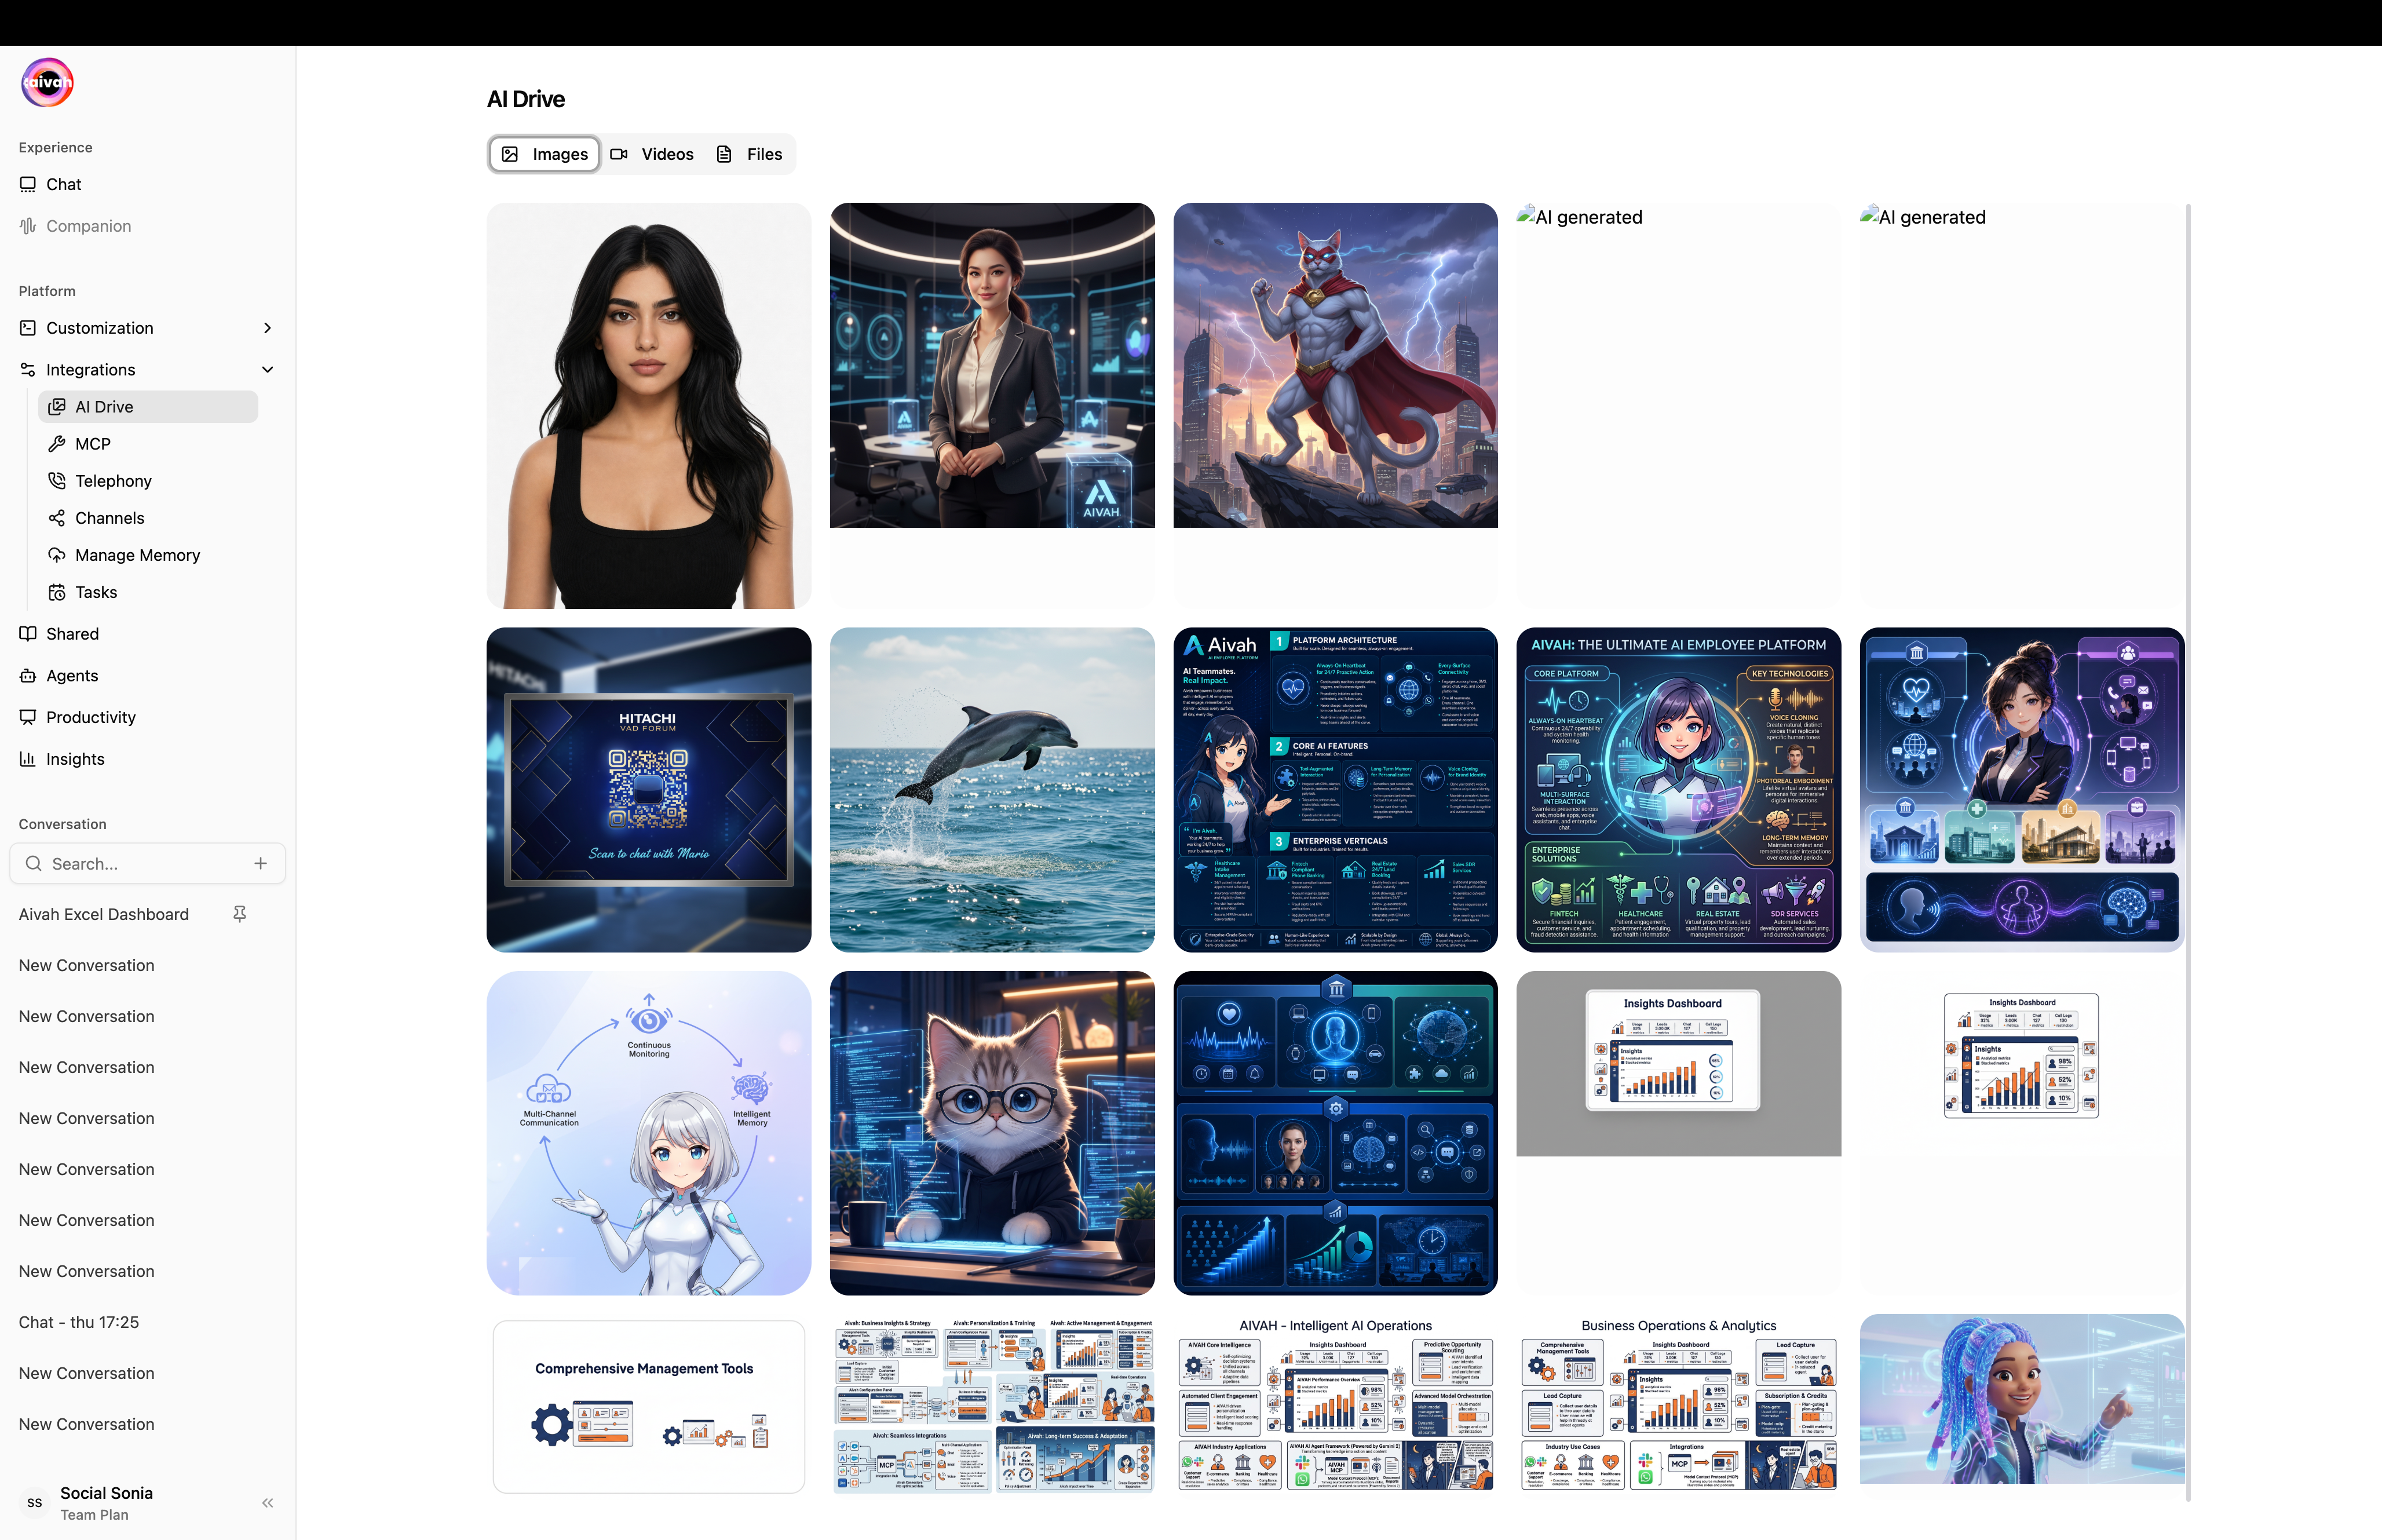Screen dimensions: 2382x1540
Task: Open the blue holographic dashboard panels image
Action: (1335, 1133)
